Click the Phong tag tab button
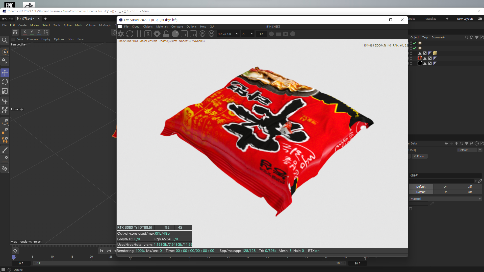Viewport: 484px width, 272px height. (420, 156)
